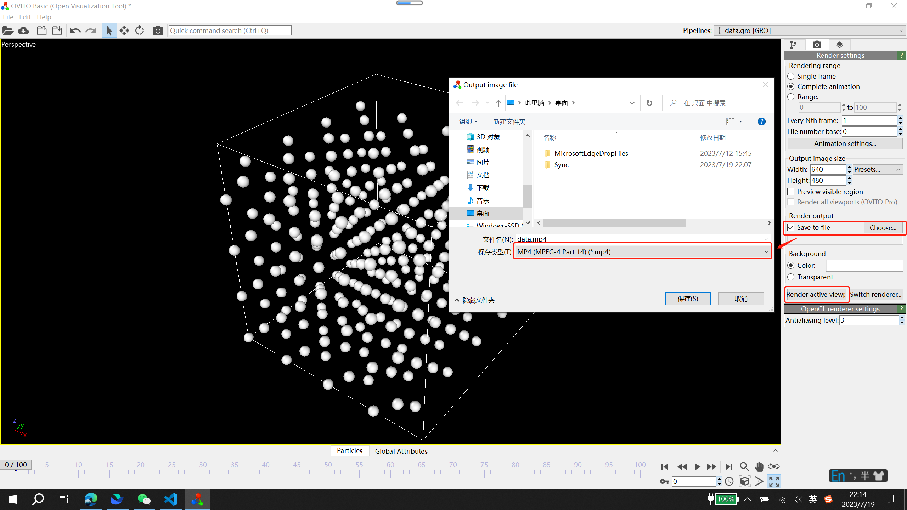Screen dimensions: 907x510
Task: Open the Presets image size dropdown
Action: 877,169
